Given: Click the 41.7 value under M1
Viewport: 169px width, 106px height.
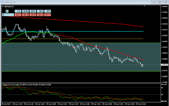Looking at the screenshot, I should 47,15.
